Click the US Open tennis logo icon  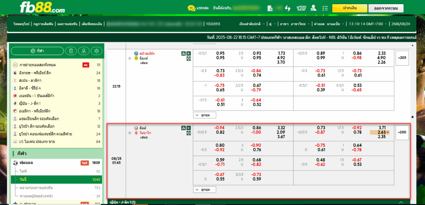tap(15, 142)
